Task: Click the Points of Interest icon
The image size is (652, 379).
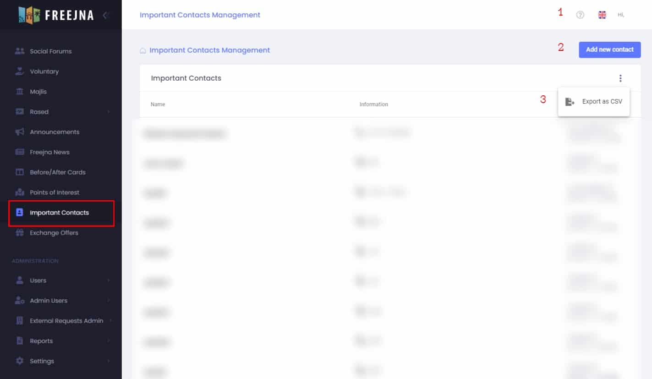Action: 20,192
